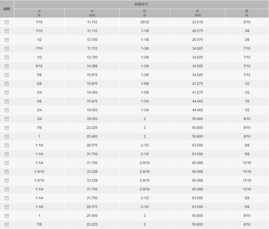Image resolution: width=269 pixels, height=229 pixels.
Task: Click the d in column header
Action: pyautogui.click(x=39, y=13)
